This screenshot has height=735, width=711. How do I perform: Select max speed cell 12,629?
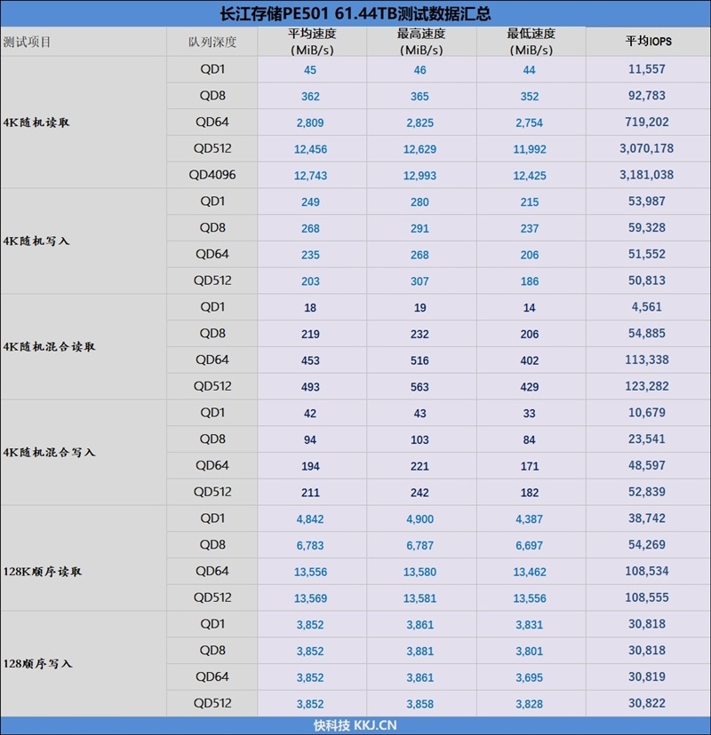(x=421, y=148)
